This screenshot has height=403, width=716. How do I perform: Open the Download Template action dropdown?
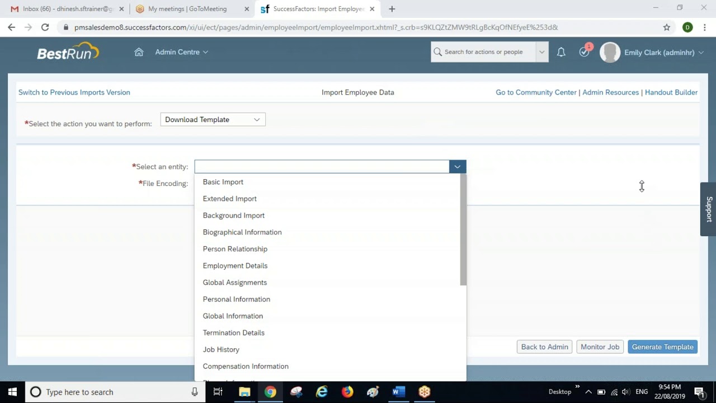(x=213, y=119)
